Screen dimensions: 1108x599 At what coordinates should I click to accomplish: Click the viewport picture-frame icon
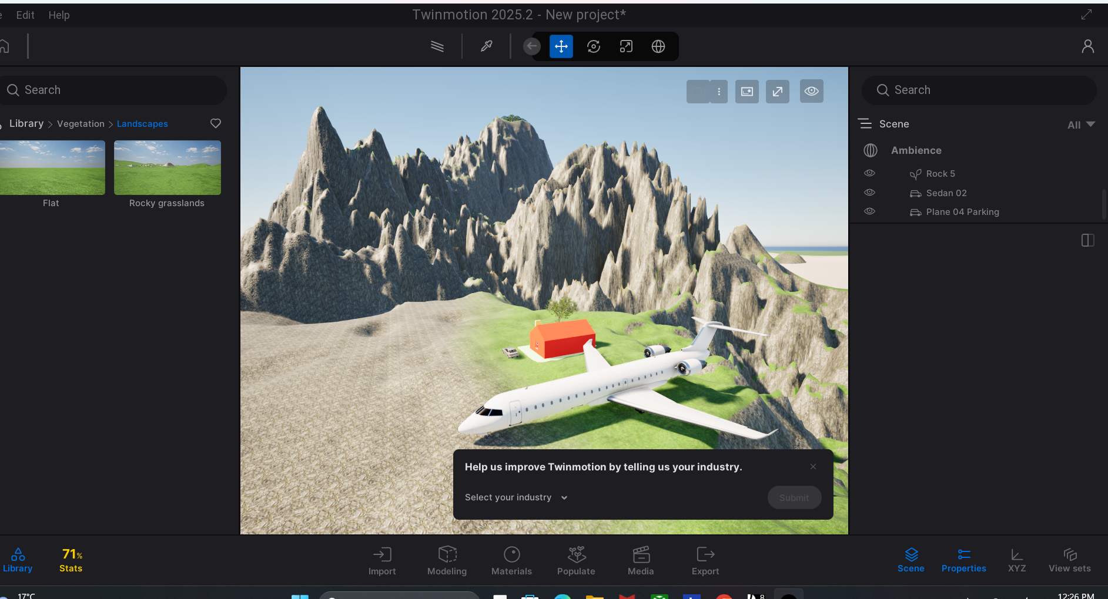pos(747,91)
